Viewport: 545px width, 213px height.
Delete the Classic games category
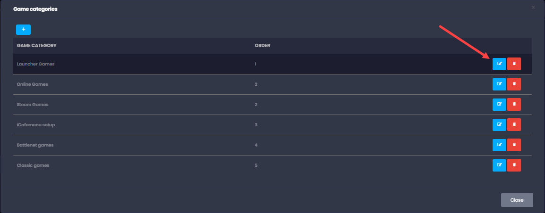point(514,165)
